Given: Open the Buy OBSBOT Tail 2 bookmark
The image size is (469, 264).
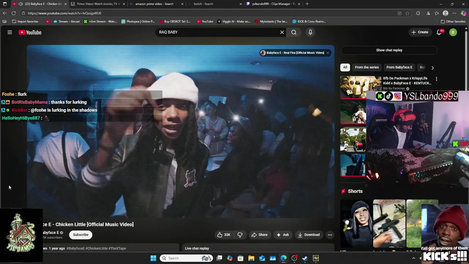Looking at the screenshot, I should pos(175,21).
